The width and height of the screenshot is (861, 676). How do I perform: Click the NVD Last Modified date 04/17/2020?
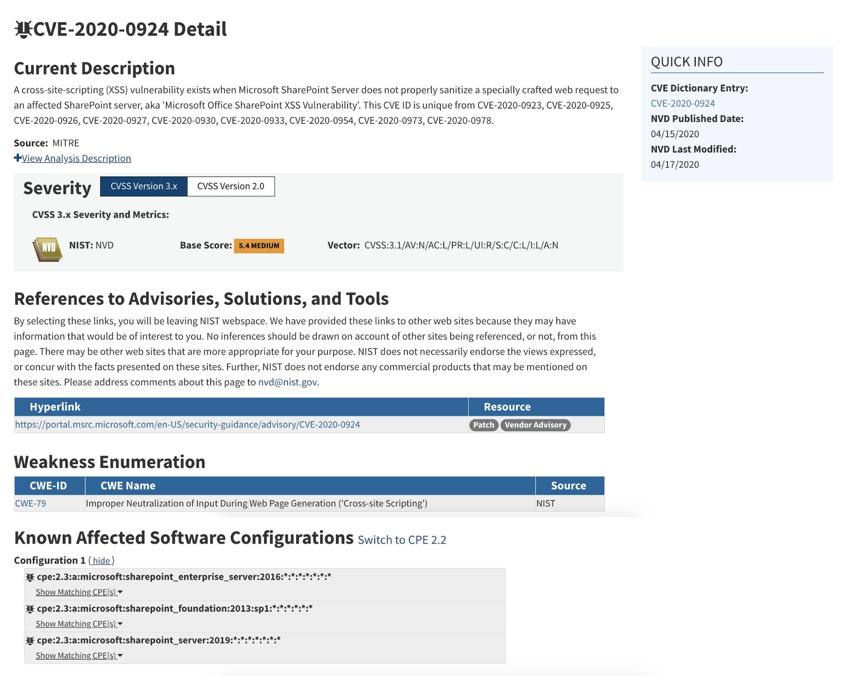tap(675, 164)
